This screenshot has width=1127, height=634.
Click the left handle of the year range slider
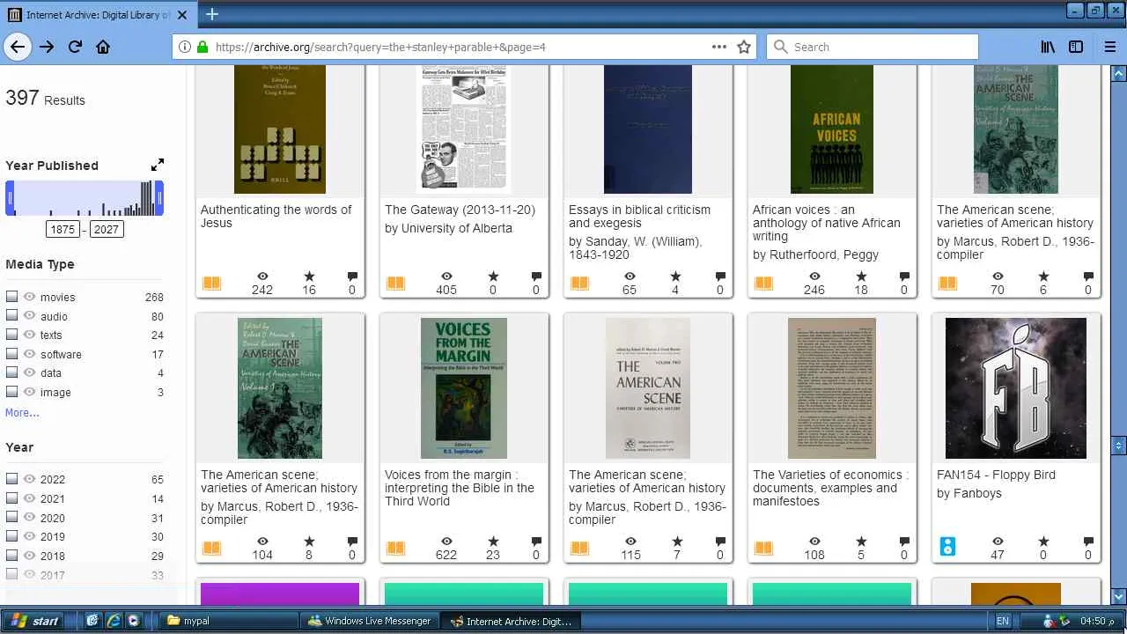pyautogui.click(x=10, y=198)
